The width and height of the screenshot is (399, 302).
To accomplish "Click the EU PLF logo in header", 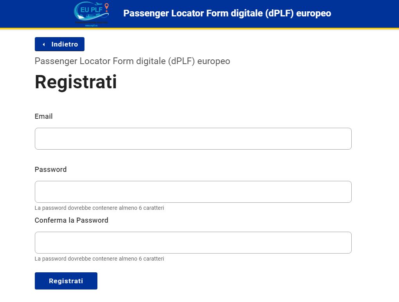I will (92, 13).
